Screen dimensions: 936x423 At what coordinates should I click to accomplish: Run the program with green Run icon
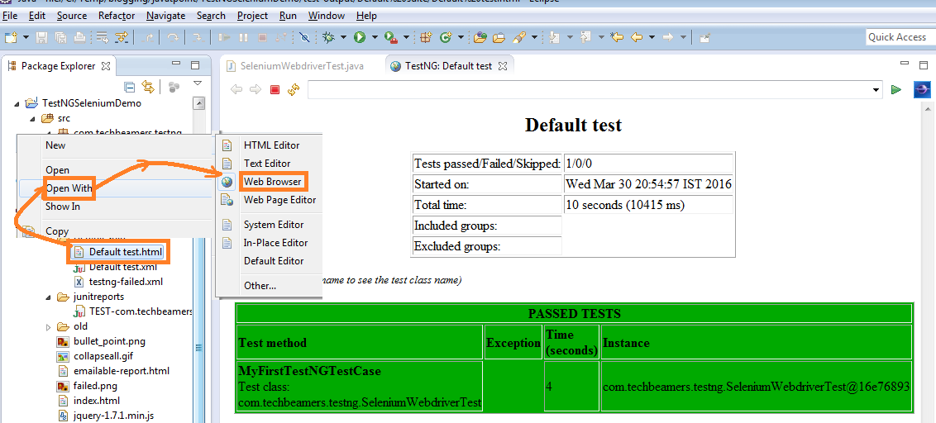coord(360,37)
